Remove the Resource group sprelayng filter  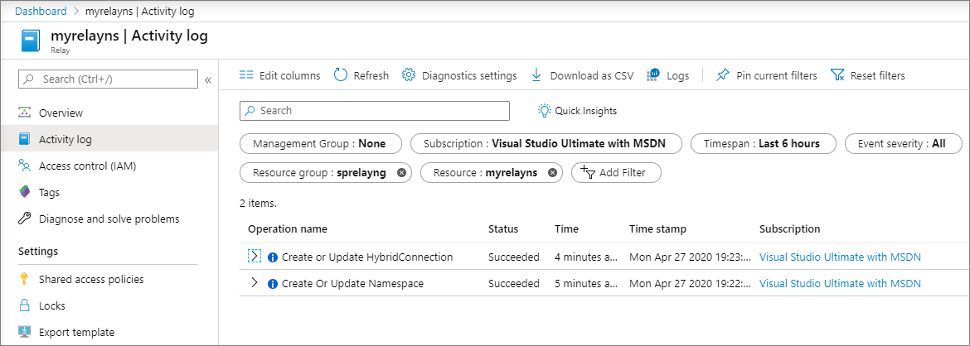pos(402,173)
